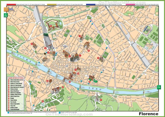Click the 'Florence' map title
This screenshot has width=165, height=117.
[x=149, y=114]
